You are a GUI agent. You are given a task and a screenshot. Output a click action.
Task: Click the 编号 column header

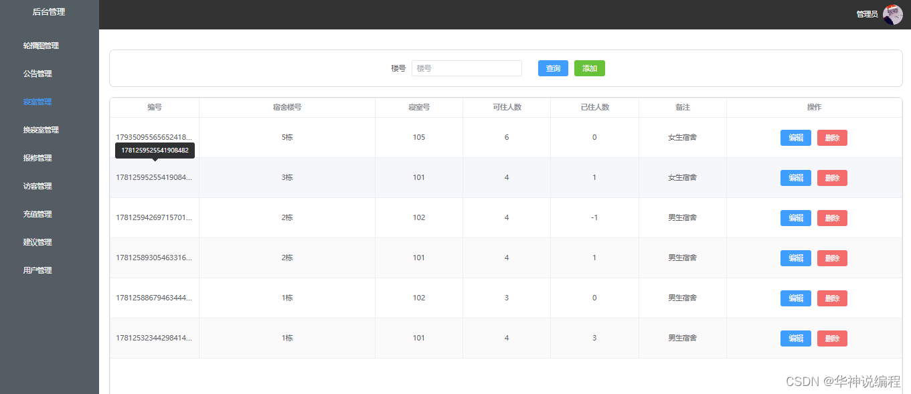[155, 107]
